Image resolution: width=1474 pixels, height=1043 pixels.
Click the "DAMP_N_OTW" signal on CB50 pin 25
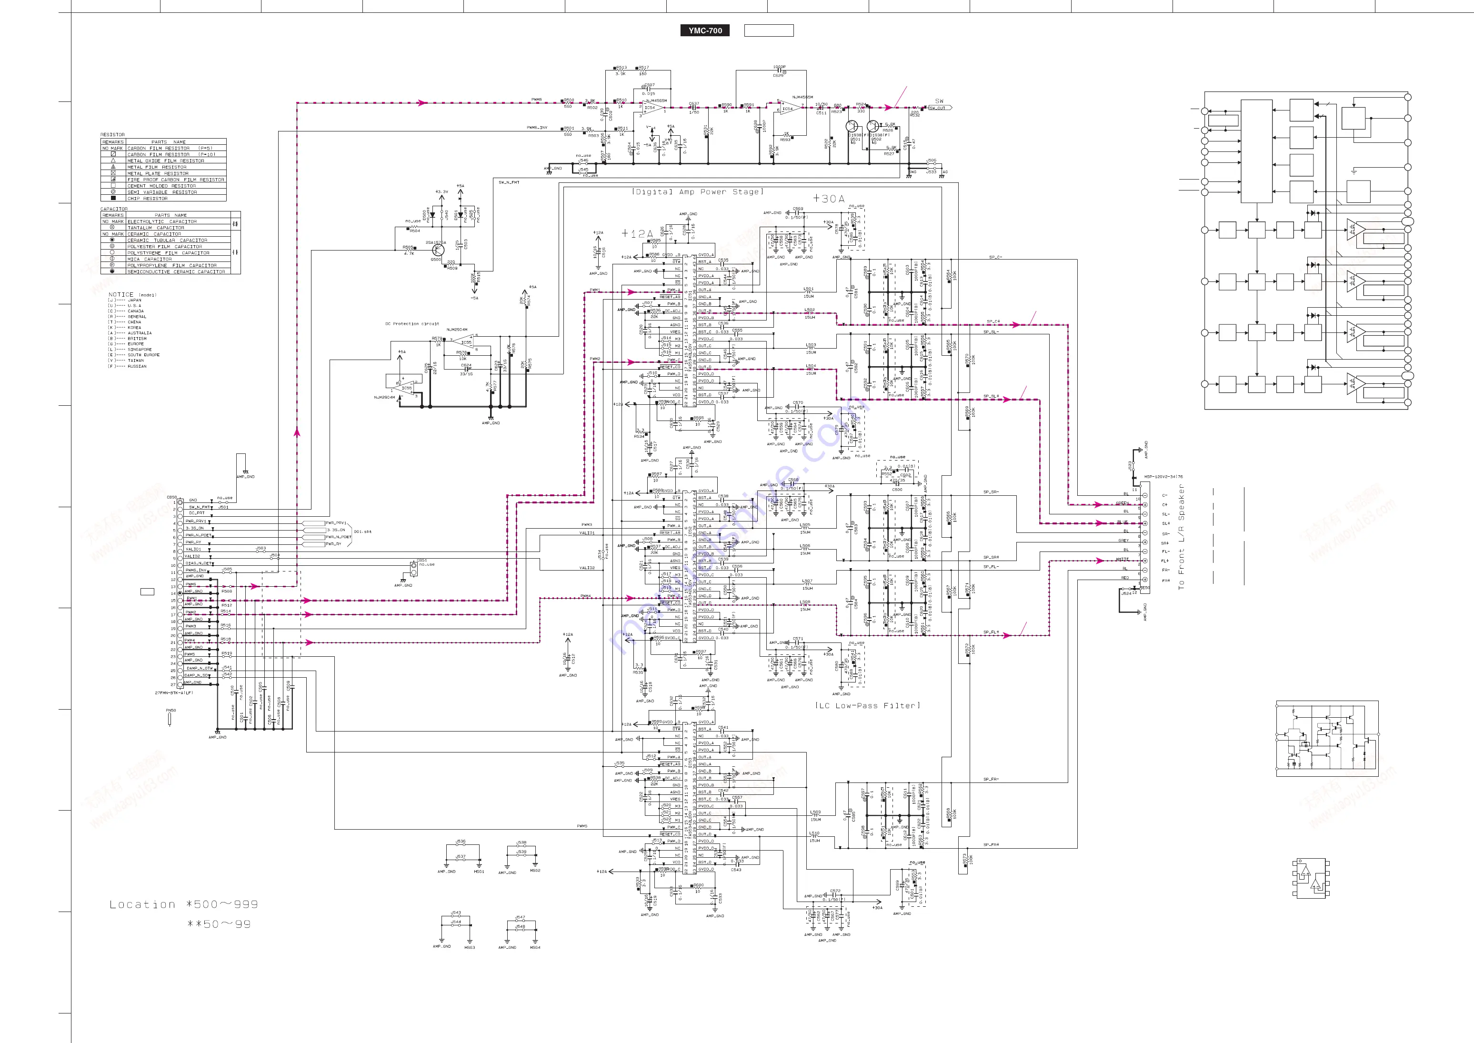pos(200,668)
